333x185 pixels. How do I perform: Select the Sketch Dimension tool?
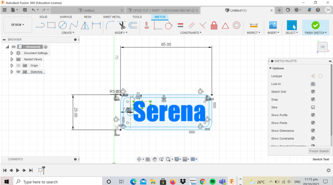(96, 25)
